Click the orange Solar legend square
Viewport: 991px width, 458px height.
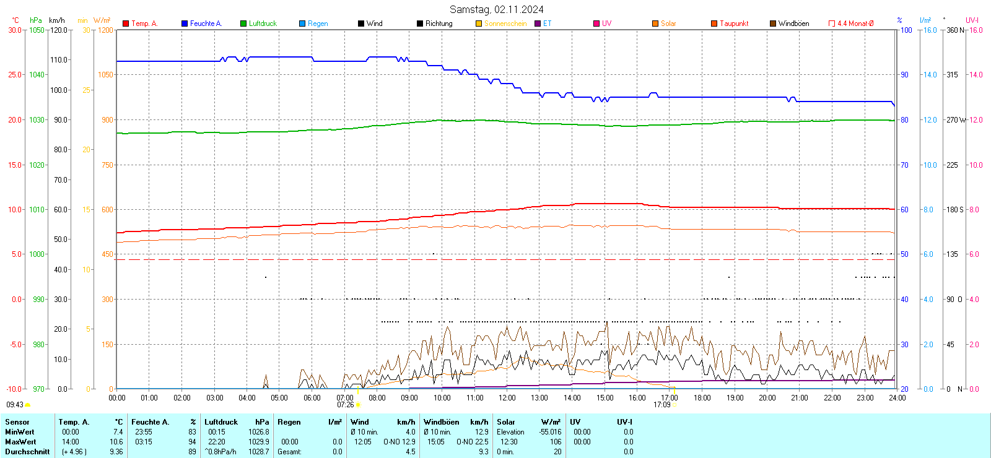655,24
